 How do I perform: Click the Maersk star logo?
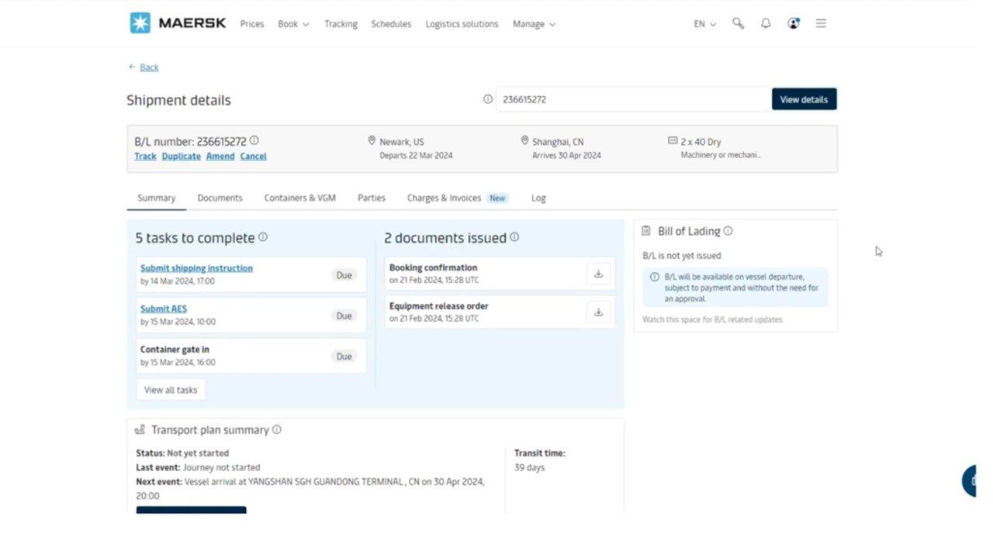pos(140,23)
